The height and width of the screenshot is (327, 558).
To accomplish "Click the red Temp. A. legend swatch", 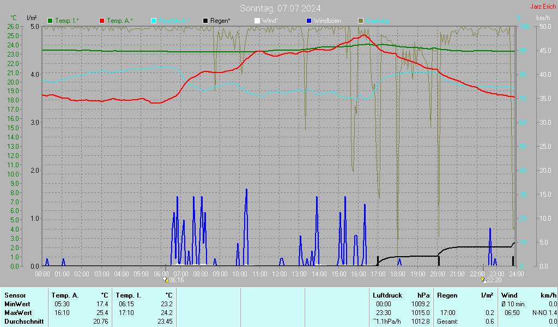I will tap(102, 21).
